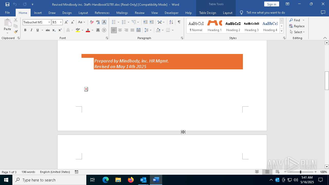329x185 pixels.
Task: Click the Format Painter brush
Action: (16, 32)
